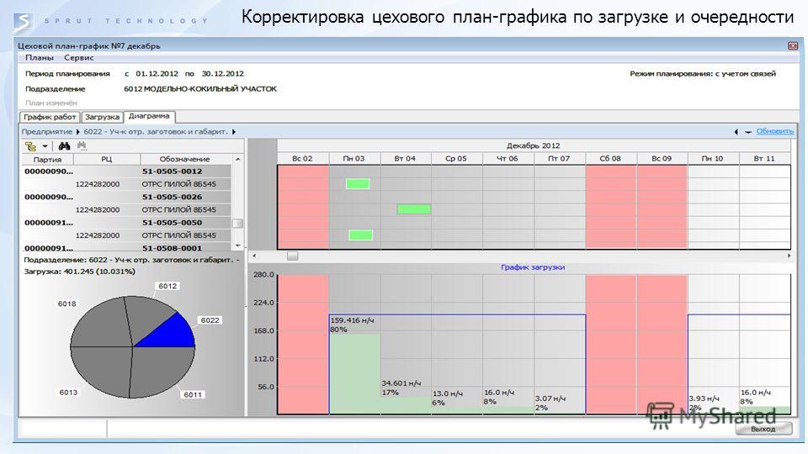Click the 3.93 н/ч load value
Screen dimensions: 808x454
(704, 399)
